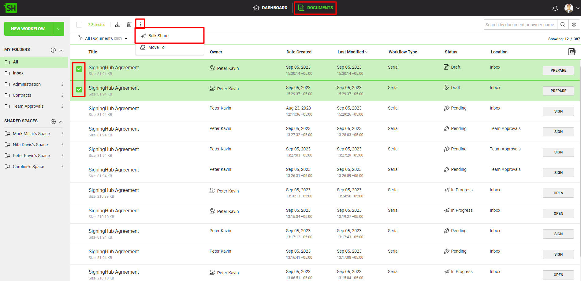The image size is (581, 281).
Task: Click PREPARE for the first draft document
Action: [x=558, y=70]
